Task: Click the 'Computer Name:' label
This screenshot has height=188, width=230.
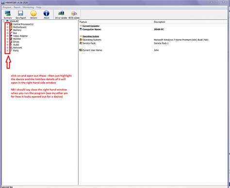Action: coord(92,29)
